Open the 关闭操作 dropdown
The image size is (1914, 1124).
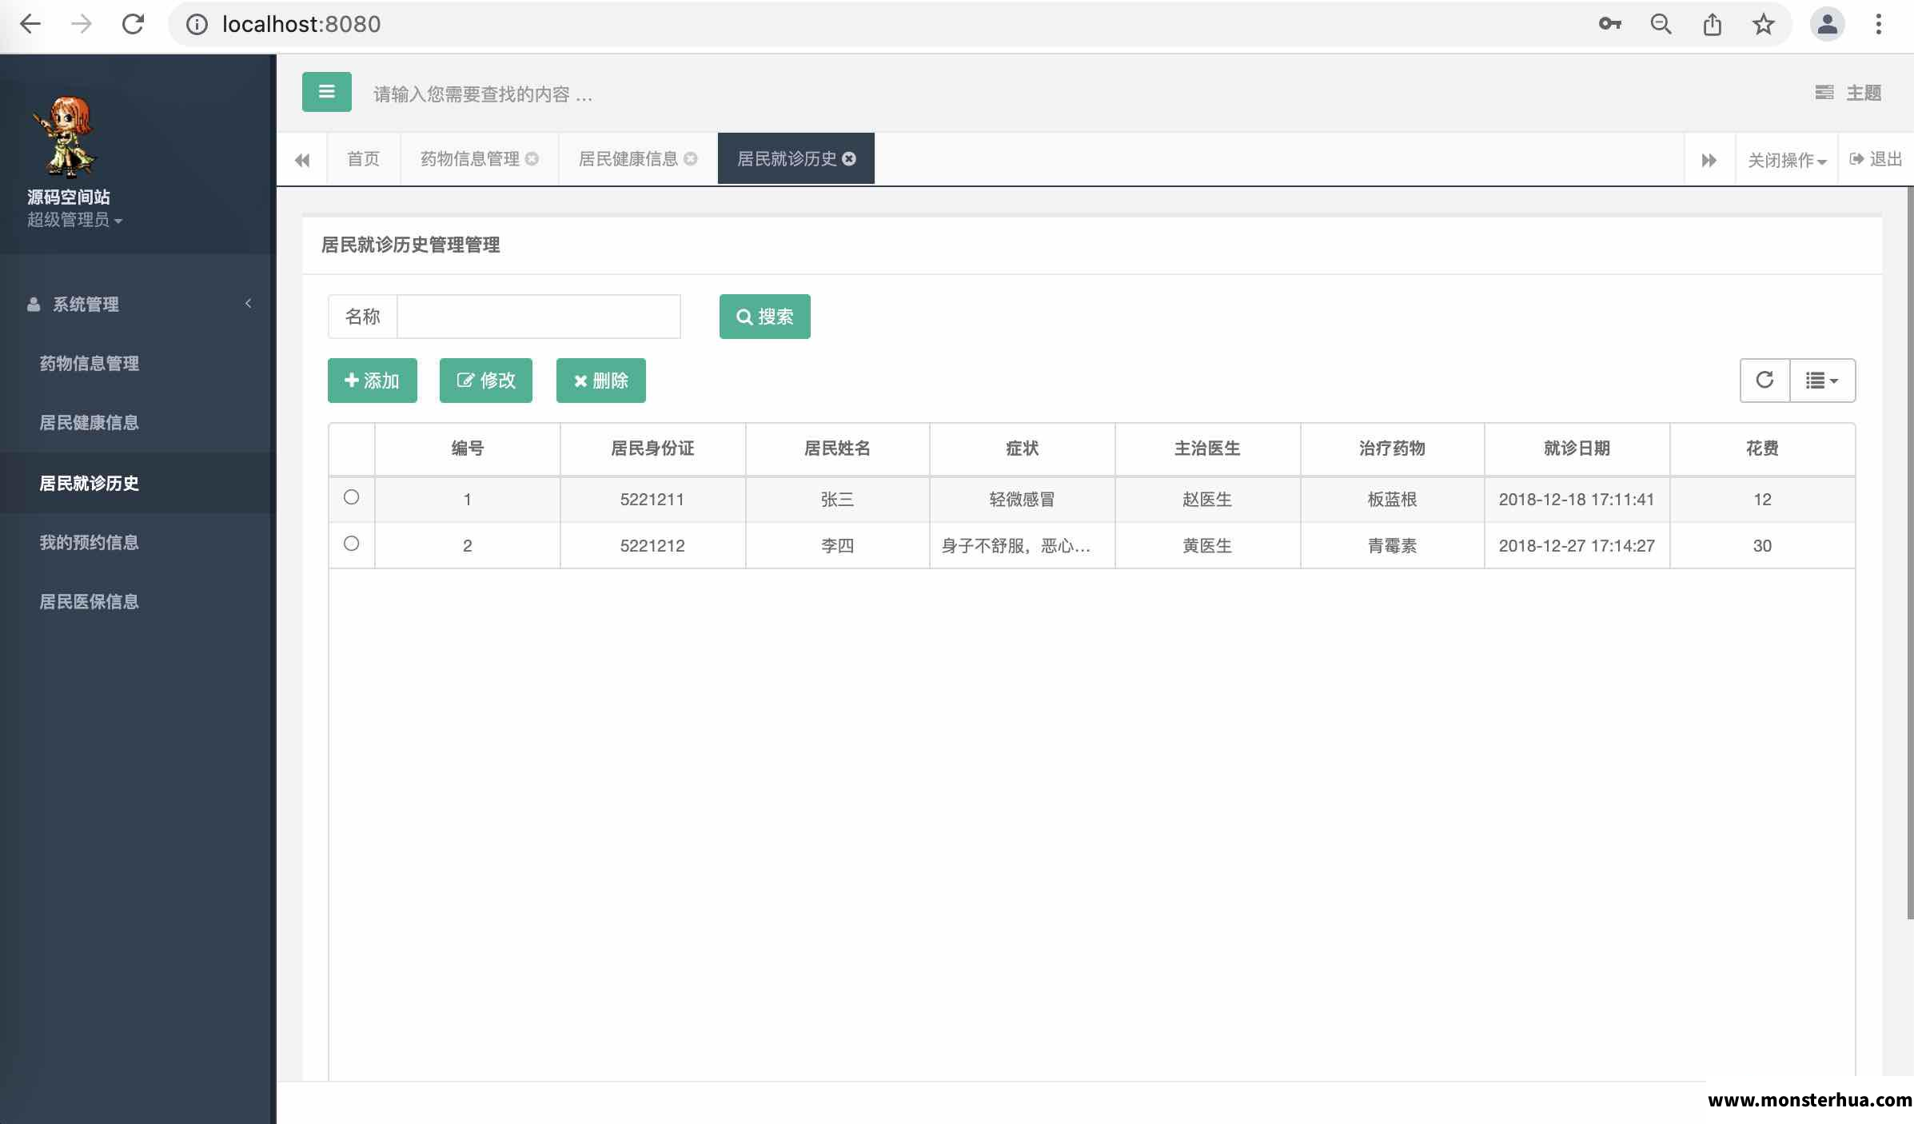[x=1787, y=160]
